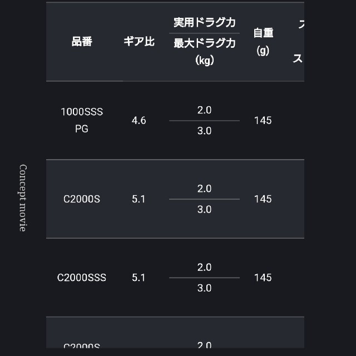Select the C2000S model name cell

(82, 199)
